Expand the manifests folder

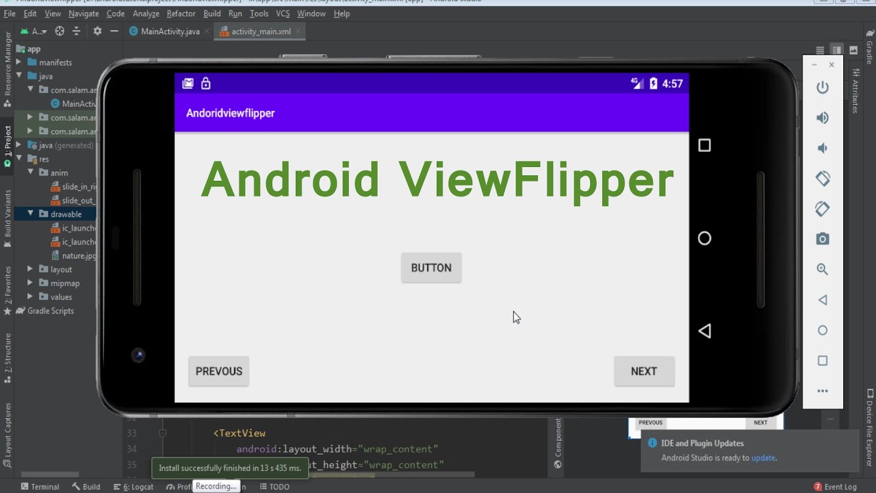click(x=19, y=62)
